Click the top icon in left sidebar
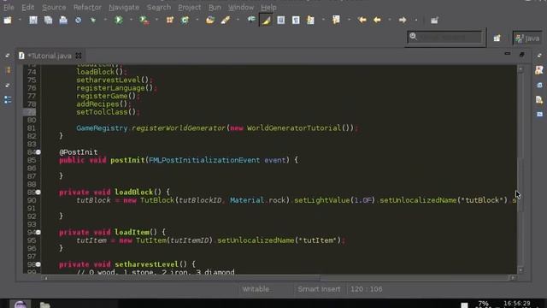 (x=8, y=70)
